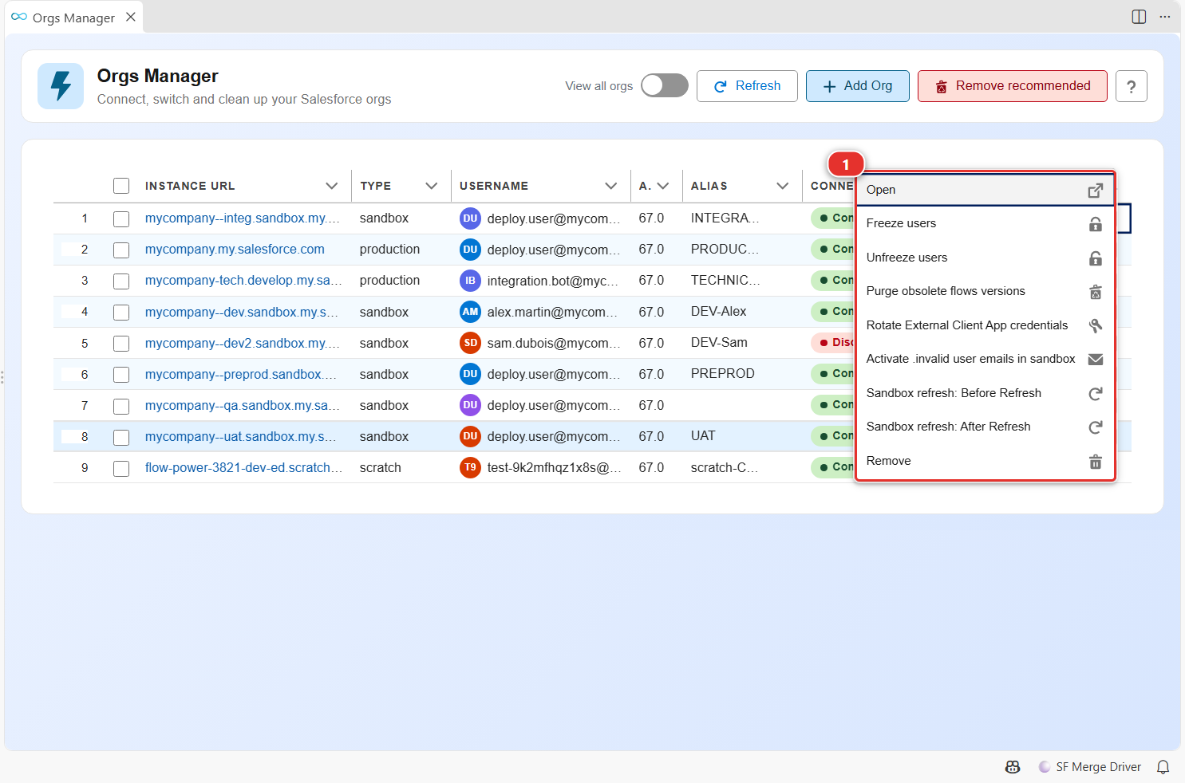Click the Rotate credentials key icon

point(1096,325)
